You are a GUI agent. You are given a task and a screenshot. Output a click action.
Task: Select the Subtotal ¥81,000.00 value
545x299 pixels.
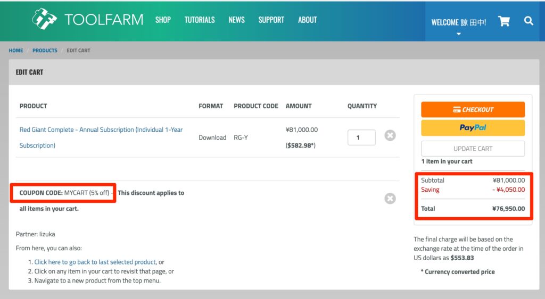point(509,180)
